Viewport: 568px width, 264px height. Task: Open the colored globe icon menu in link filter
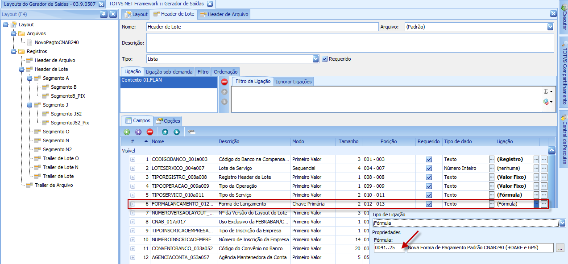pyautogui.click(x=548, y=102)
